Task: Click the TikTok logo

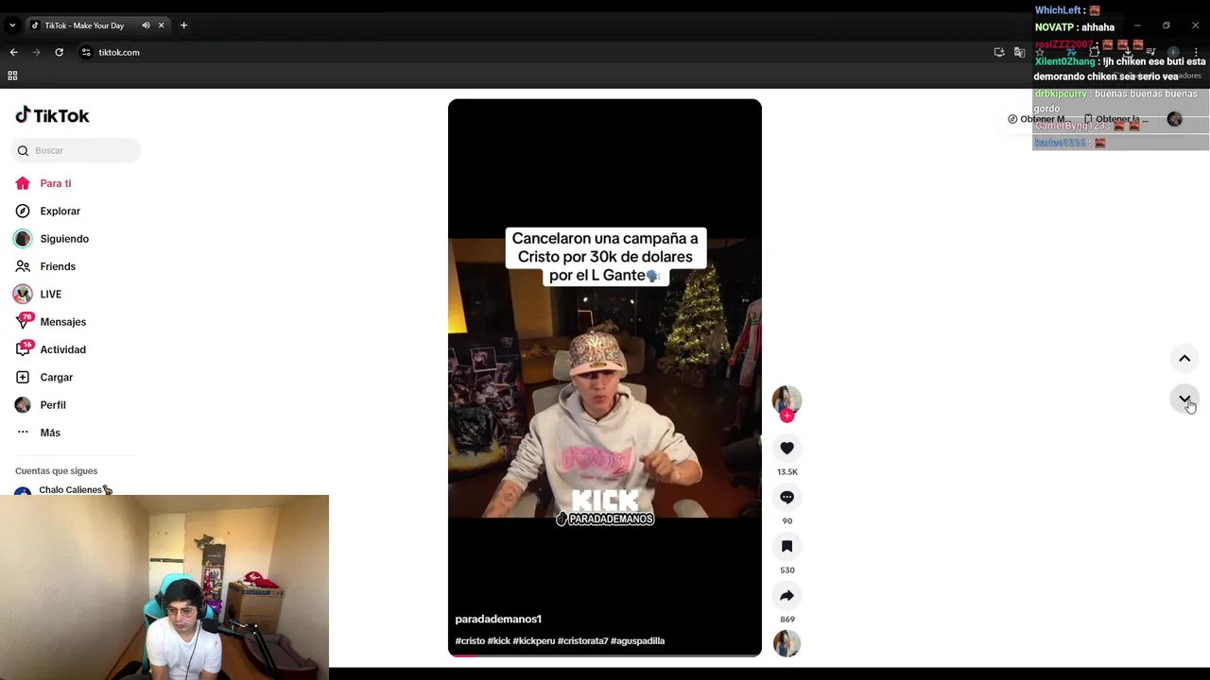Action: tap(52, 115)
